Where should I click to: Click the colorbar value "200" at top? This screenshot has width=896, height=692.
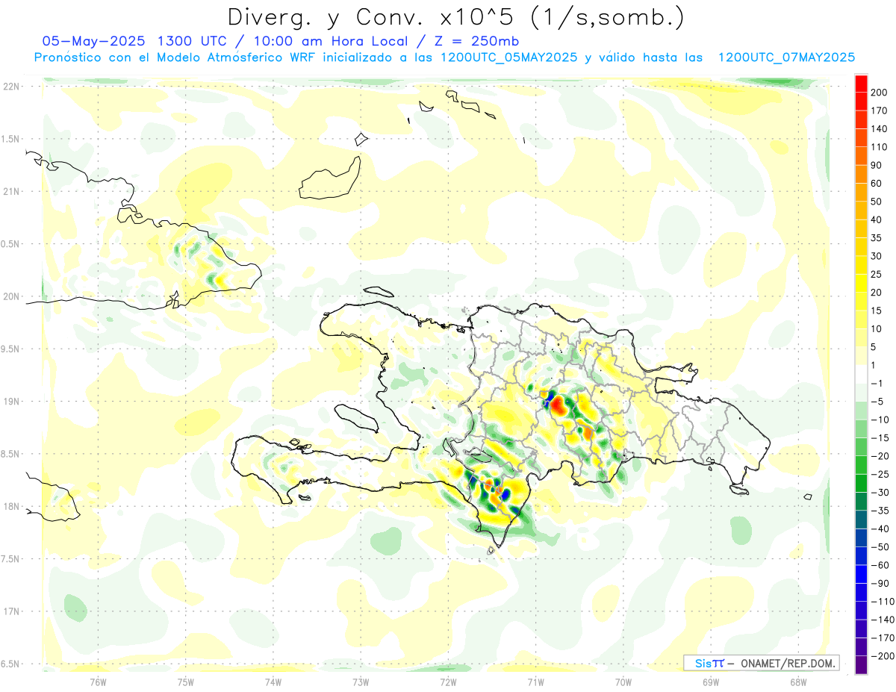880,93
